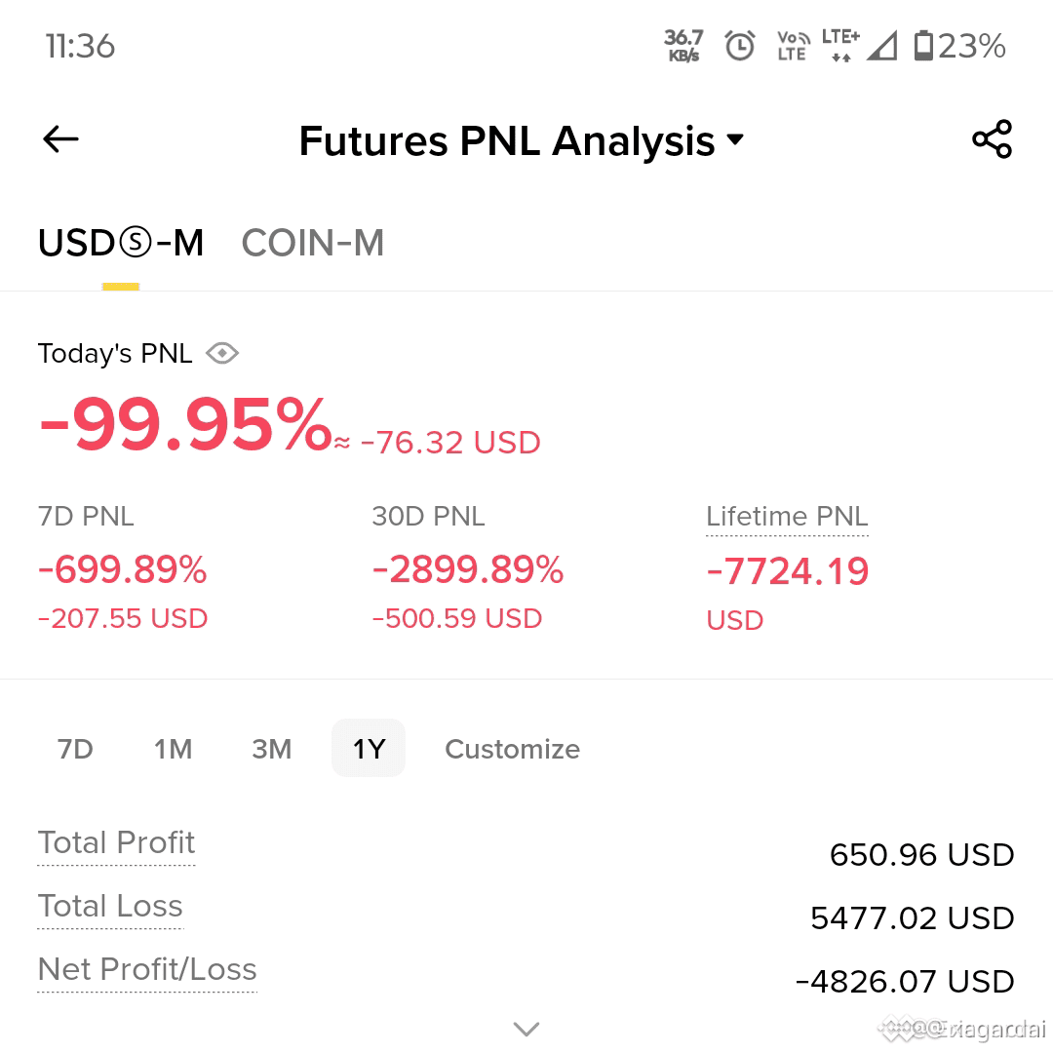1053x1053 pixels.
Task: Expand details with the bottom chevron
Action: click(526, 1029)
